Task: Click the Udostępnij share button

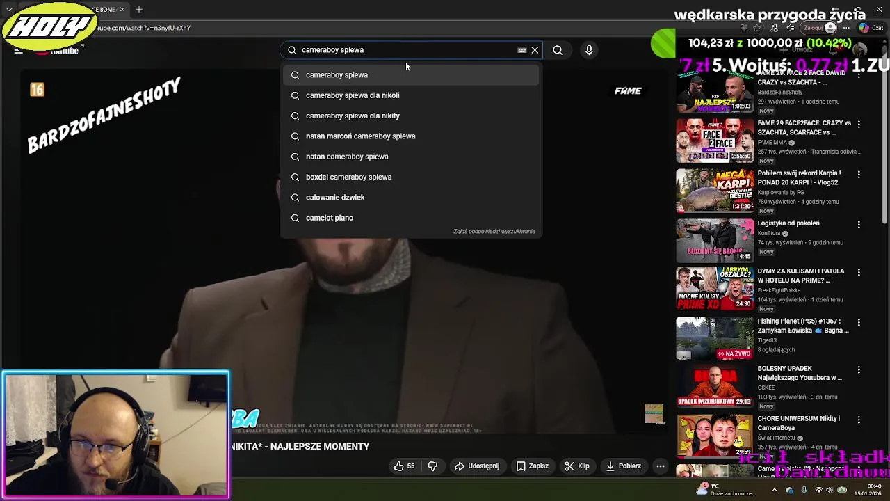Action: pyautogui.click(x=477, y=466)
